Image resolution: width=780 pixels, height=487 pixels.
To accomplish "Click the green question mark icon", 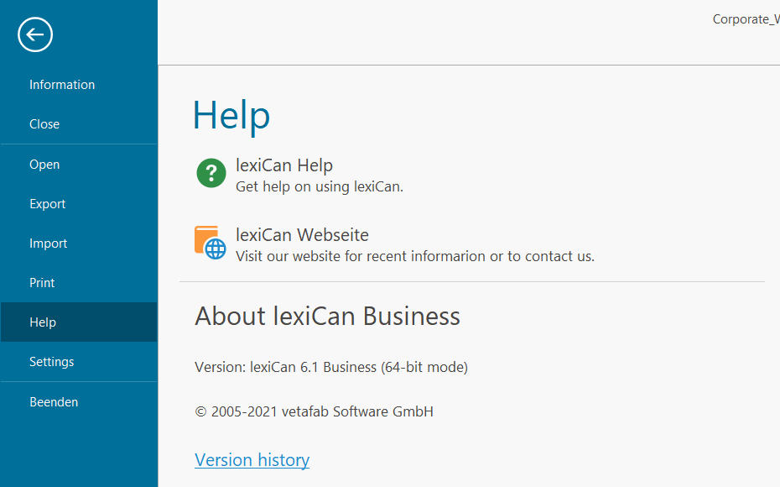I will (x=211, y=173).
